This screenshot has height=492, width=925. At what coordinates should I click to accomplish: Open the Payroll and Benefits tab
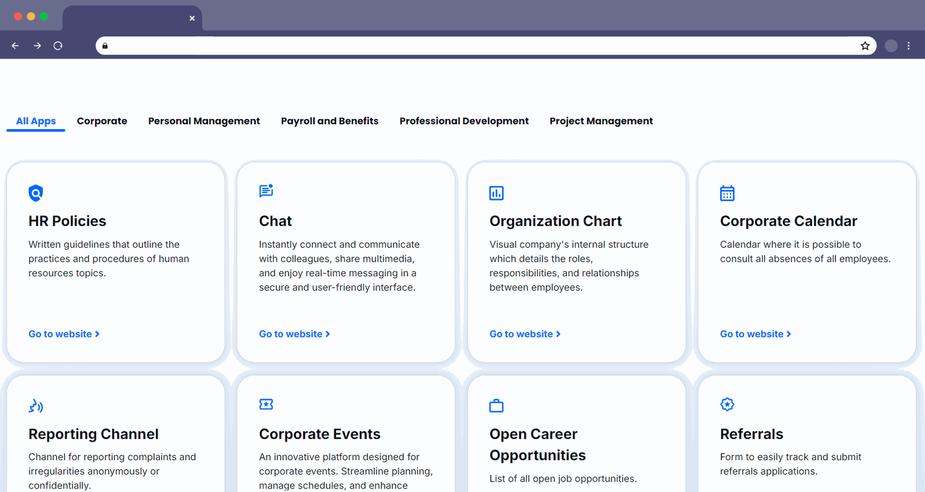tap(330, 121)
